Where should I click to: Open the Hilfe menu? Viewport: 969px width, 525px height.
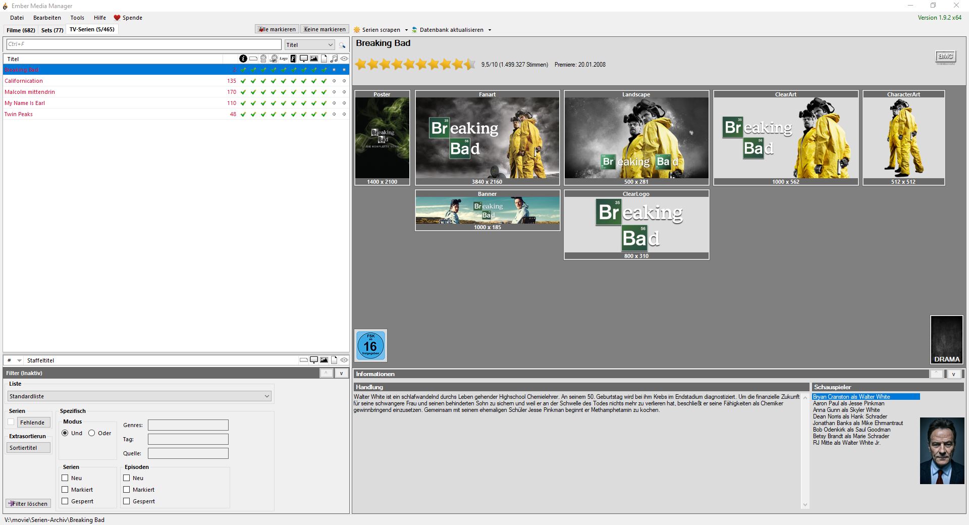(100, 18)
